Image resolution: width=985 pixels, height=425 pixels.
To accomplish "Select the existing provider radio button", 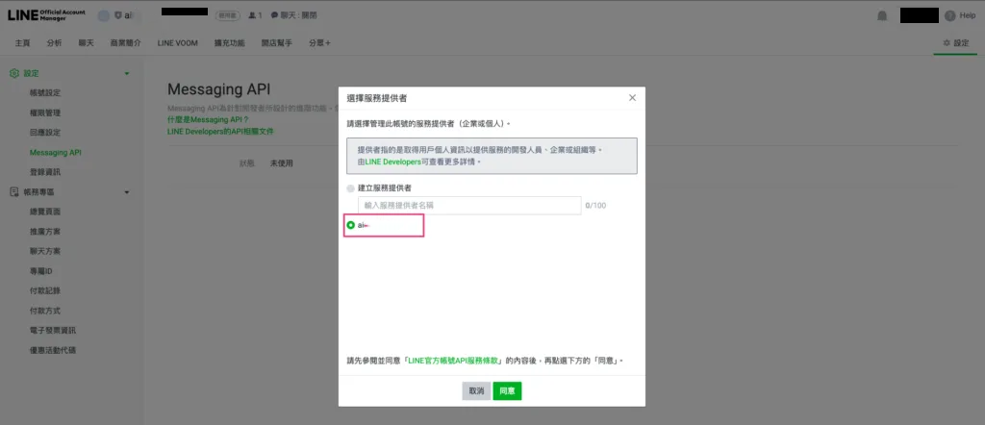I will tap(350, 225).
